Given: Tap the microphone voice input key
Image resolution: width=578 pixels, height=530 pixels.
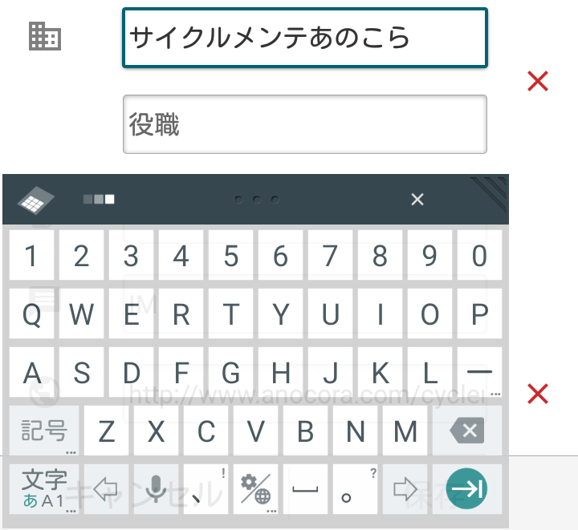Looking at the screenshot, I should click(x=156, y=489).
